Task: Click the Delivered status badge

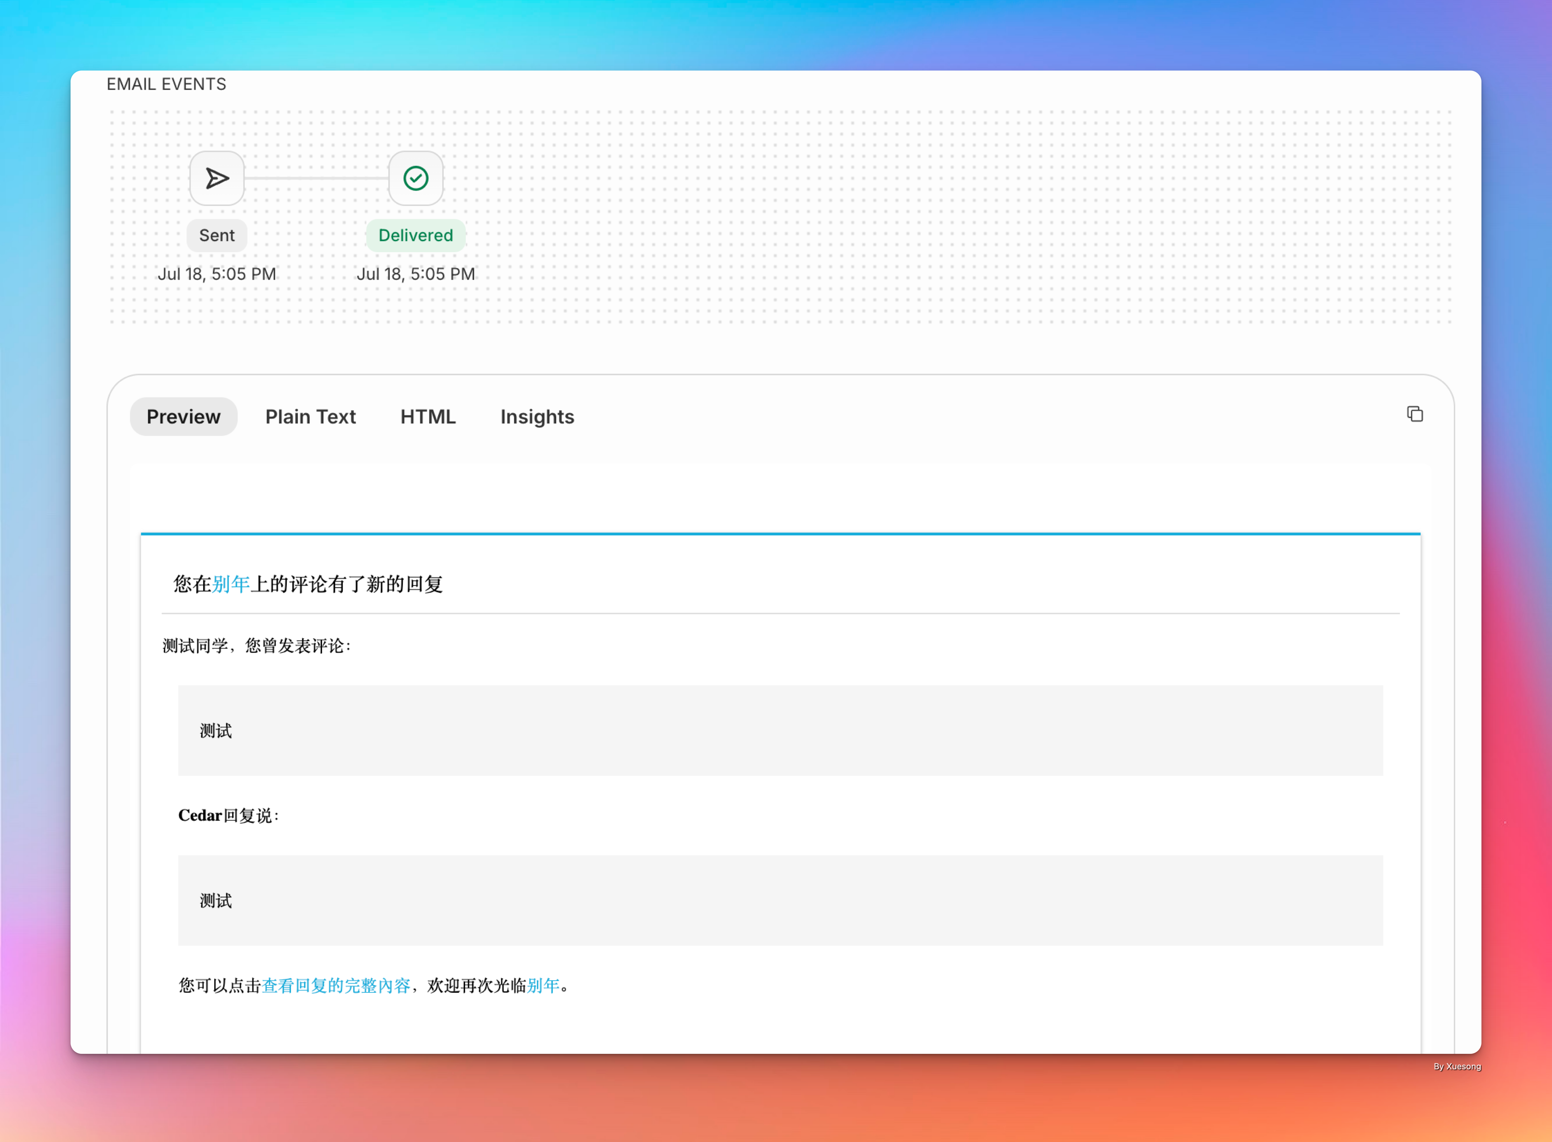Action: point(416,235)
